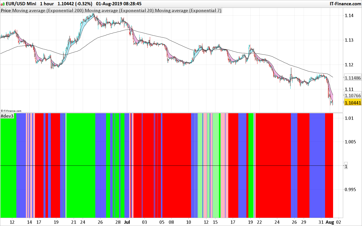Click the '08' date label on time axis

(171, 222)
